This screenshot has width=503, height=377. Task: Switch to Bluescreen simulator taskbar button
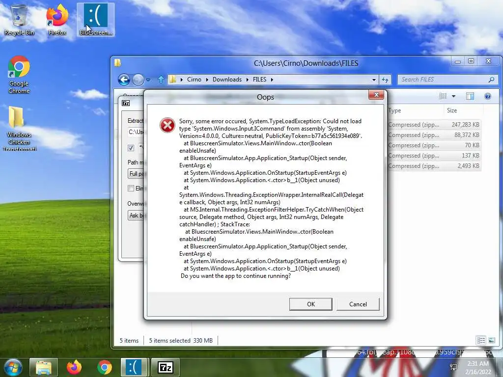(x=134, y=367)
